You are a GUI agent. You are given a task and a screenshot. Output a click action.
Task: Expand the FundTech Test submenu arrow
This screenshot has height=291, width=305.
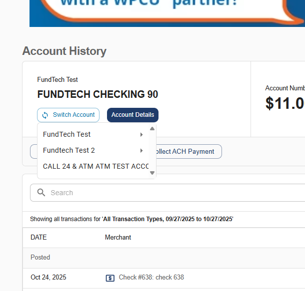click(x=141, y=135)
